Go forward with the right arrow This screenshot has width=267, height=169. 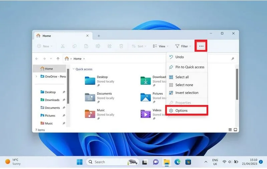click(x=44, y=59)
